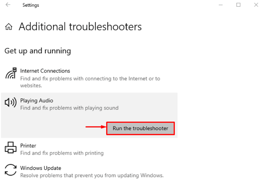Click the Playing Audio speaker icon
The width and height of the screenshot is (261, 184).
tap(11, 103)
